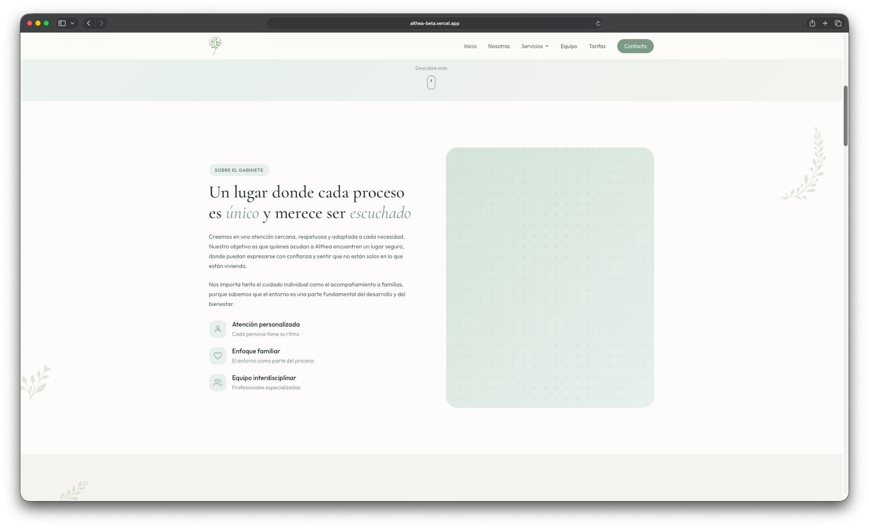Toggle the Safari sidebar
The image size is (869, 528).
62,23
